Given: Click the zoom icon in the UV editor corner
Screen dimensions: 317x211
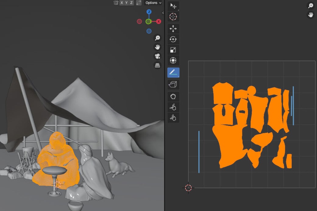Looking at the screenshot, I should 310,5.
